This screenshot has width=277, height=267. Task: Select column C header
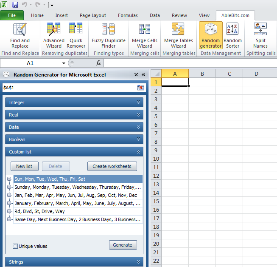coord(229,74)
